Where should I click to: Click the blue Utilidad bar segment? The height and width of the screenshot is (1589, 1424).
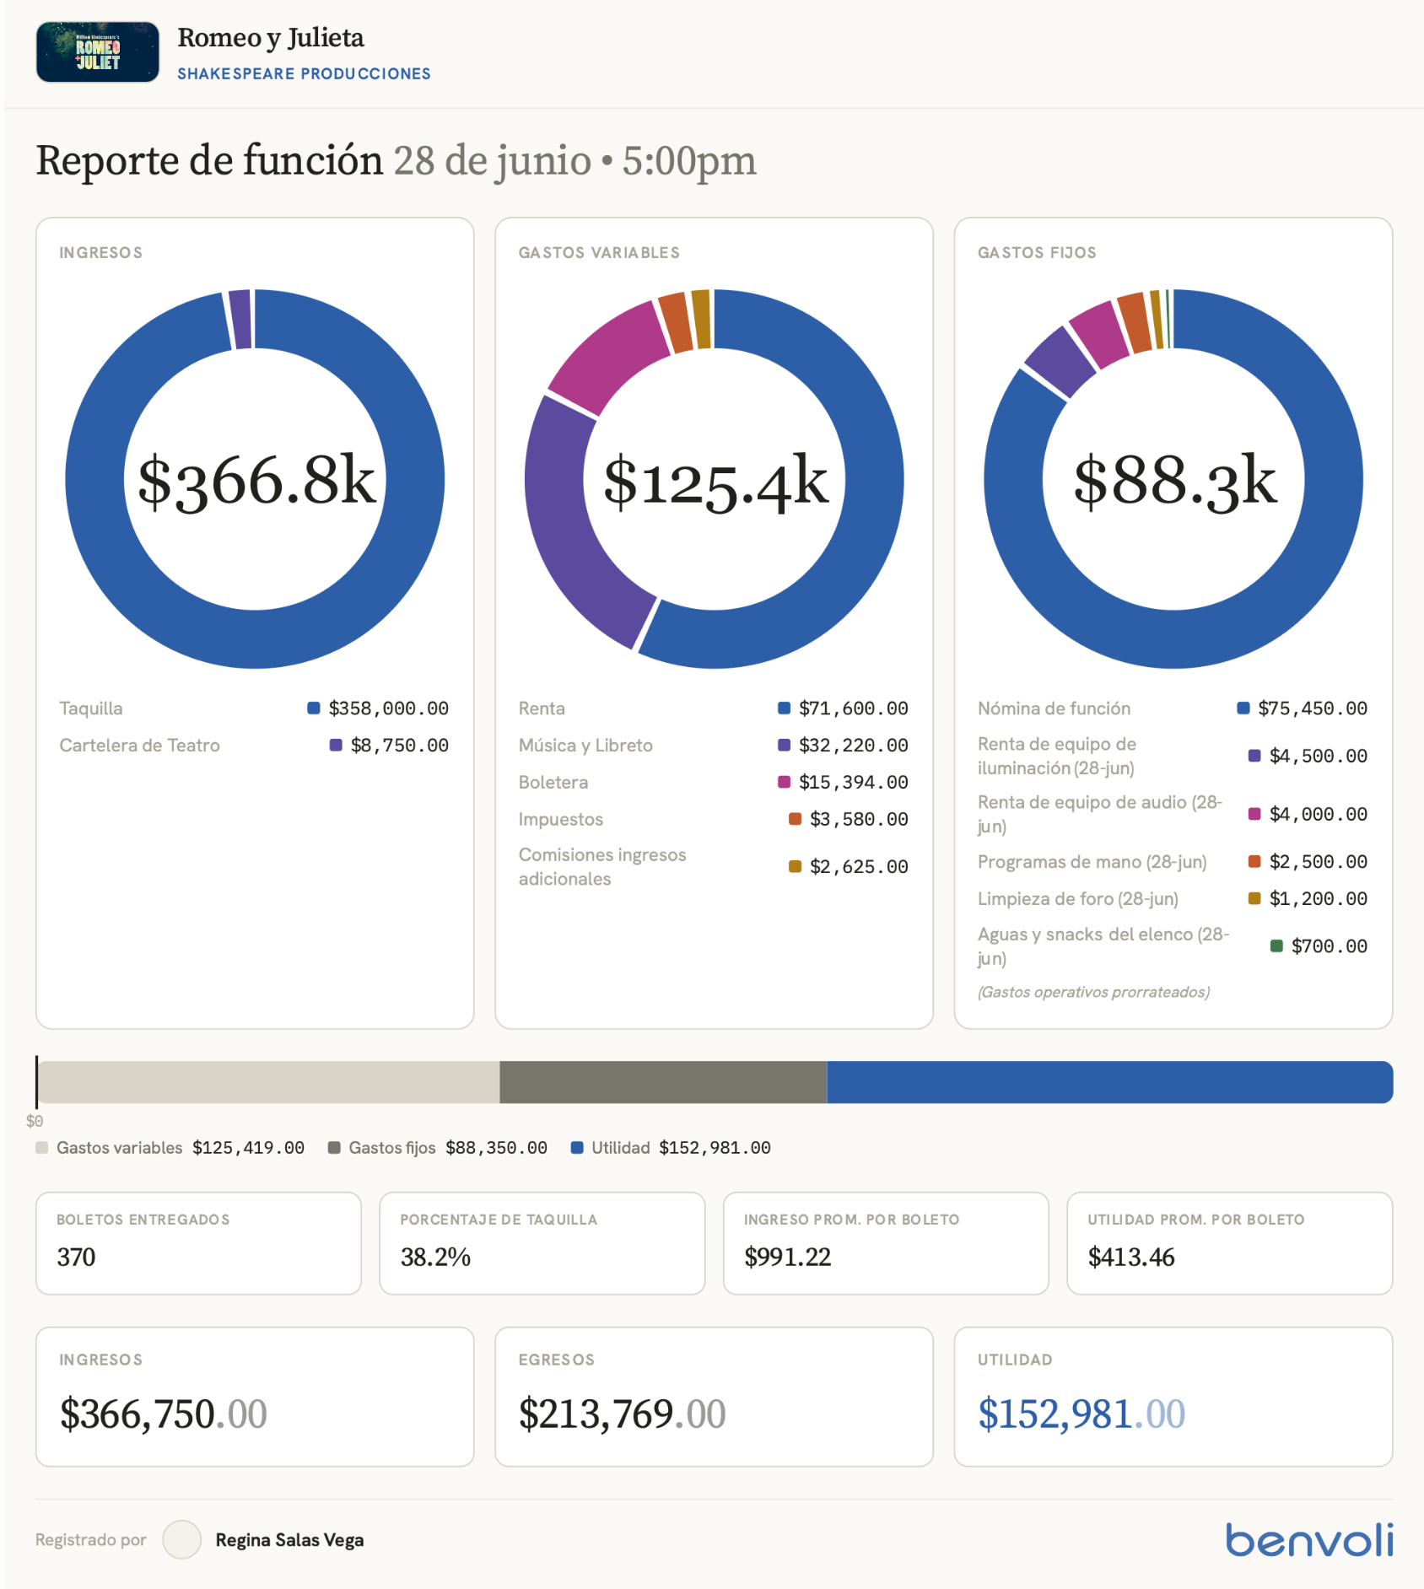click(1110, 1082)
